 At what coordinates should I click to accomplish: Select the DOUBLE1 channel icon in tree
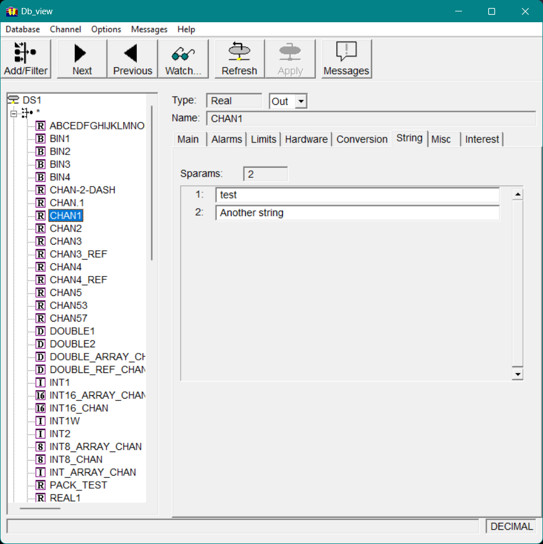(40, 331)
